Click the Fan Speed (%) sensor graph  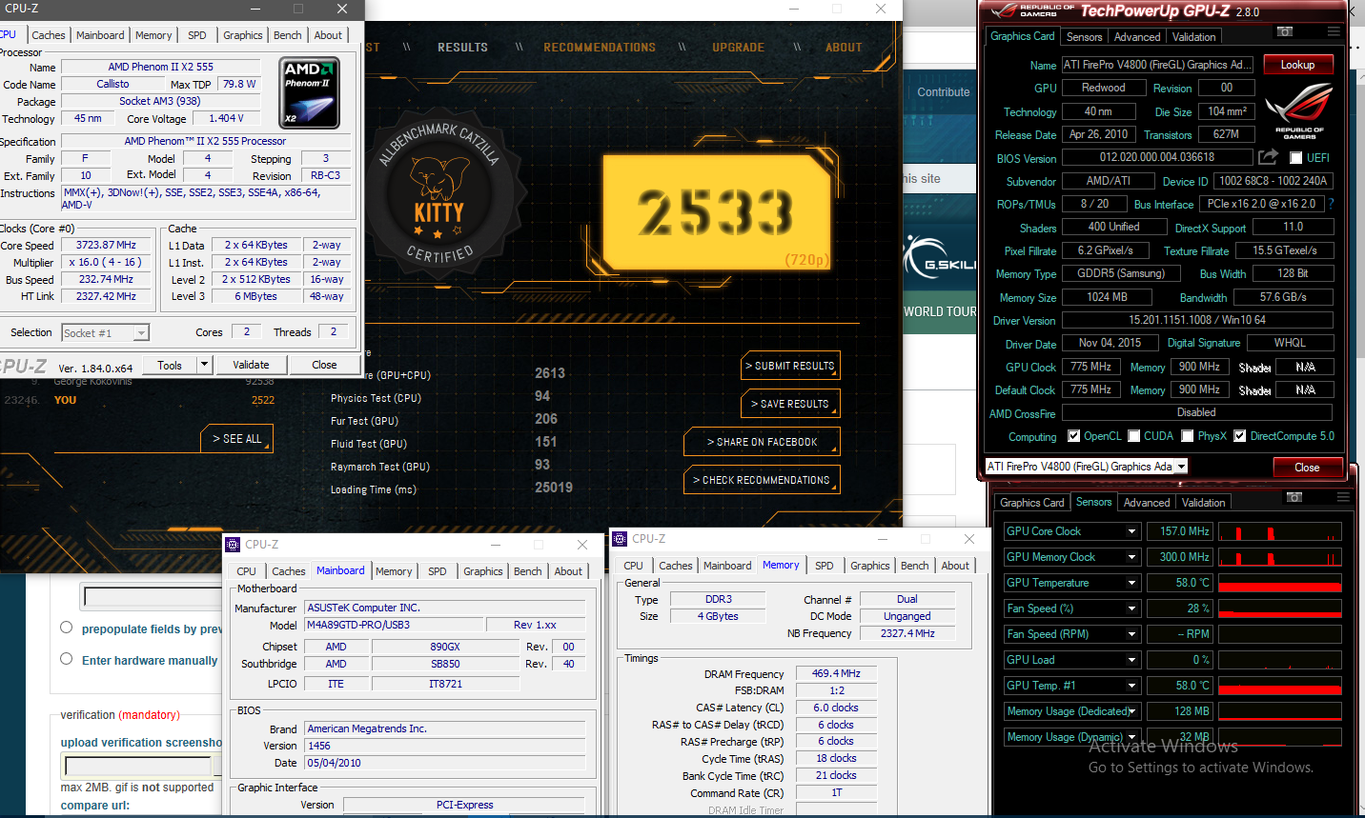click(1280, 609)
